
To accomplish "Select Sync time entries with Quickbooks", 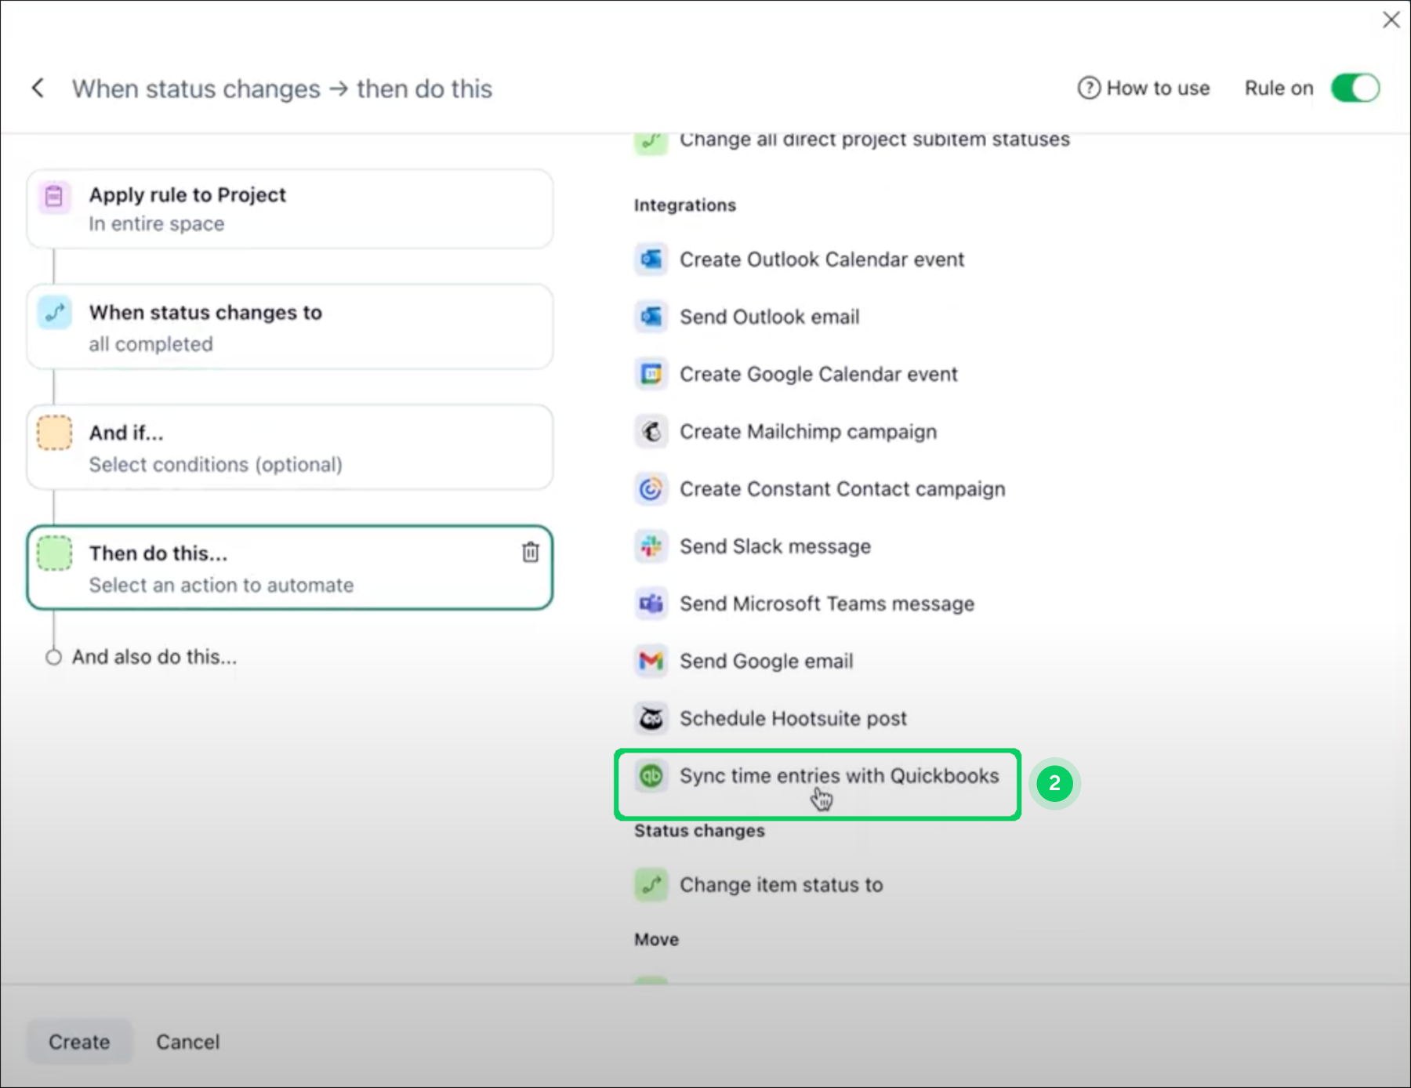I will [838, 776].
